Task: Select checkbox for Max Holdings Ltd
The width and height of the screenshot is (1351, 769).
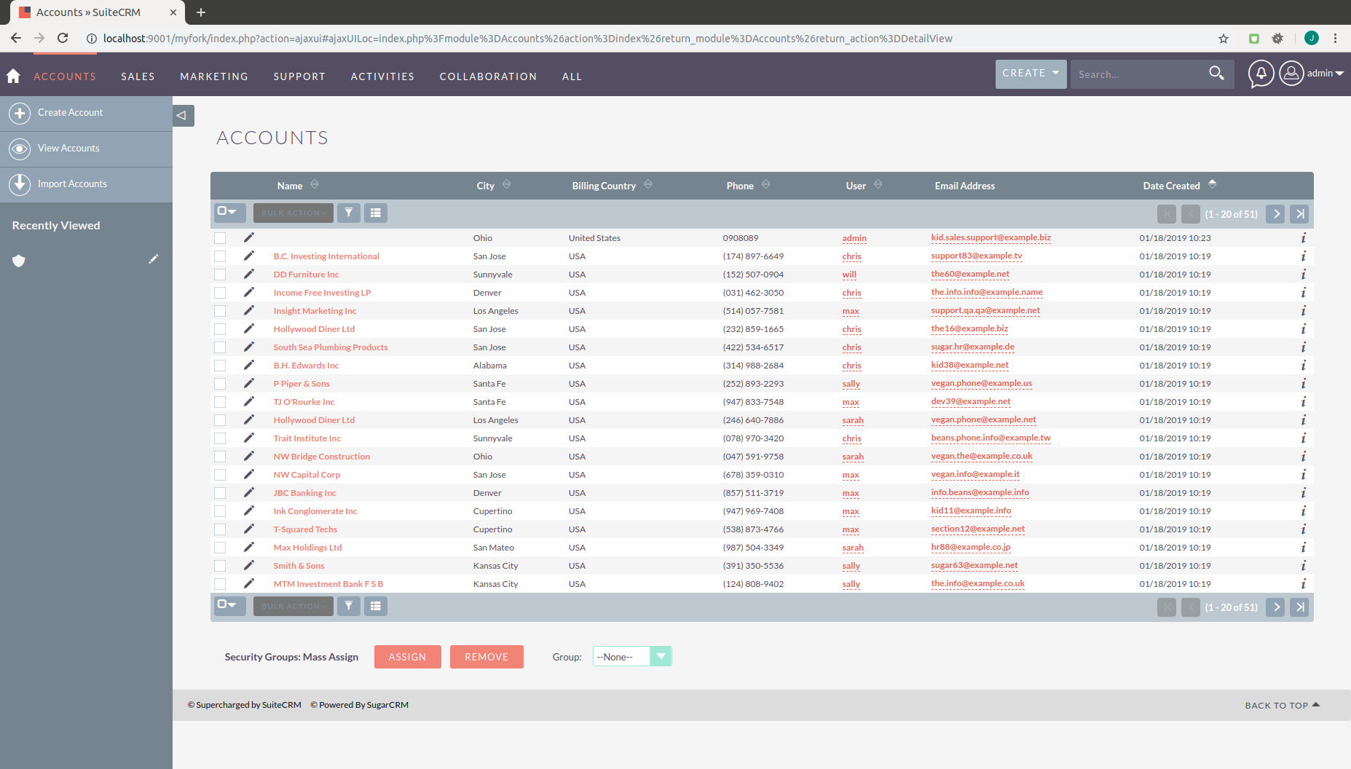Action: coord(220,548)
